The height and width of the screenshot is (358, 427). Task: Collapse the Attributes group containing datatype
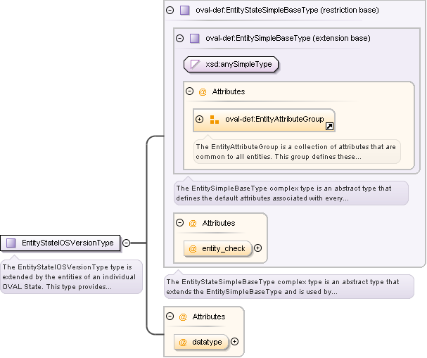tap(170, 317)
